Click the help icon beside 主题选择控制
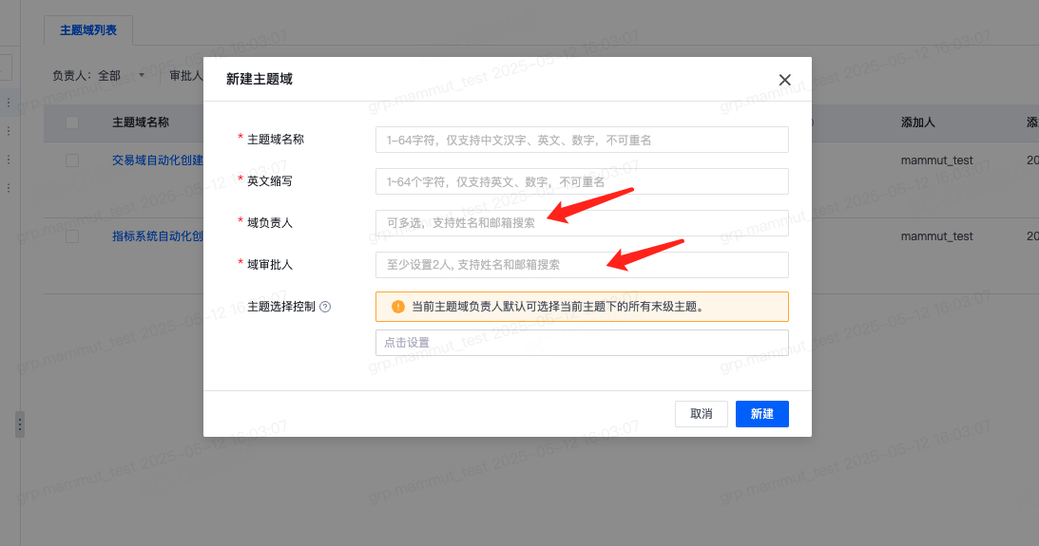Screen dimensions: 1039x546 (325, 307)
